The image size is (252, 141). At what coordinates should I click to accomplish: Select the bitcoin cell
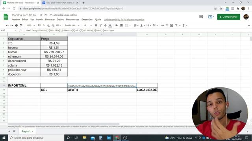(24, 52)
